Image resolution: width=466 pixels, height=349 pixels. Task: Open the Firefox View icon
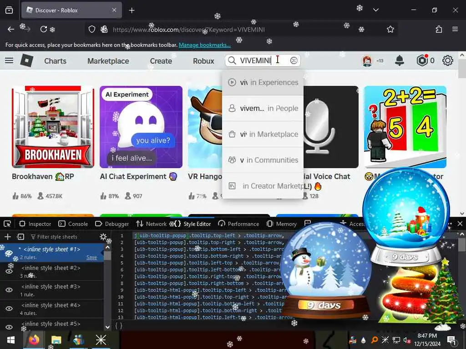[x=9, y=10]
